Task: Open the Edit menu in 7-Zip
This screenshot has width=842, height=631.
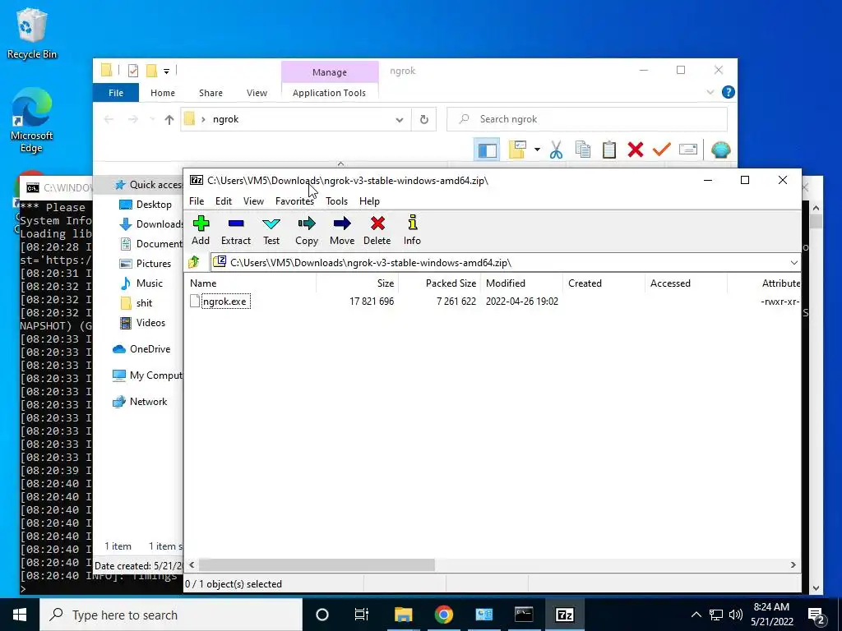Action: click(x=224, y=201)
